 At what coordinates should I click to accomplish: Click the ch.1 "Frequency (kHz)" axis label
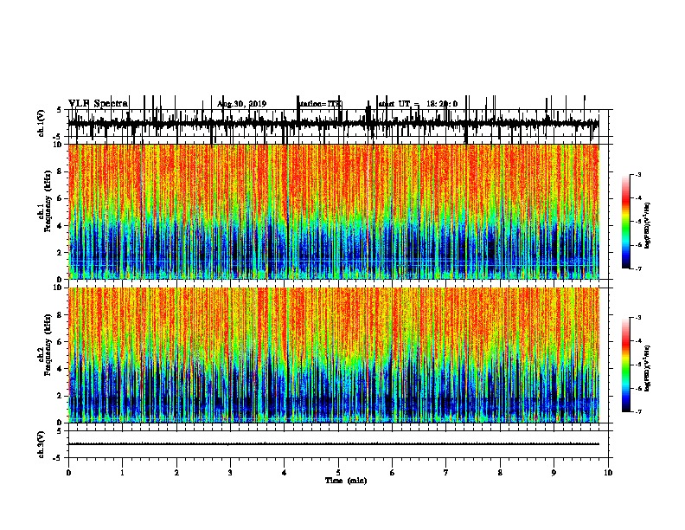pyautogui.click(x=48, y=202)
